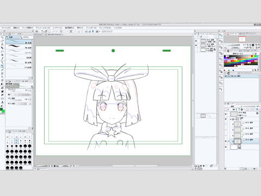Screen dimensions: 261x196
Task: Switch to the パステル sub tool tab
Action: point(26,37)
